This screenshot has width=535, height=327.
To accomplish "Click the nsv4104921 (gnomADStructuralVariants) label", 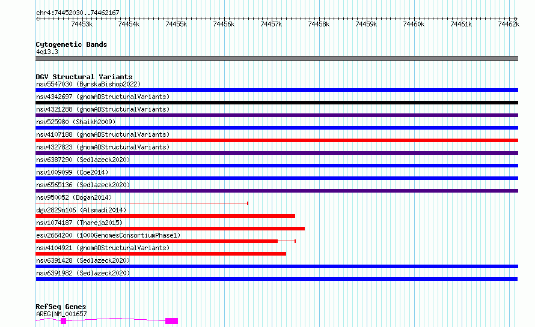I will point(103,248).
